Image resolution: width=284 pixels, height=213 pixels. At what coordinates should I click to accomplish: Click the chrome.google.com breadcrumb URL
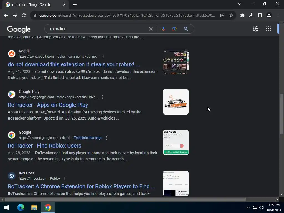point(44,138)
